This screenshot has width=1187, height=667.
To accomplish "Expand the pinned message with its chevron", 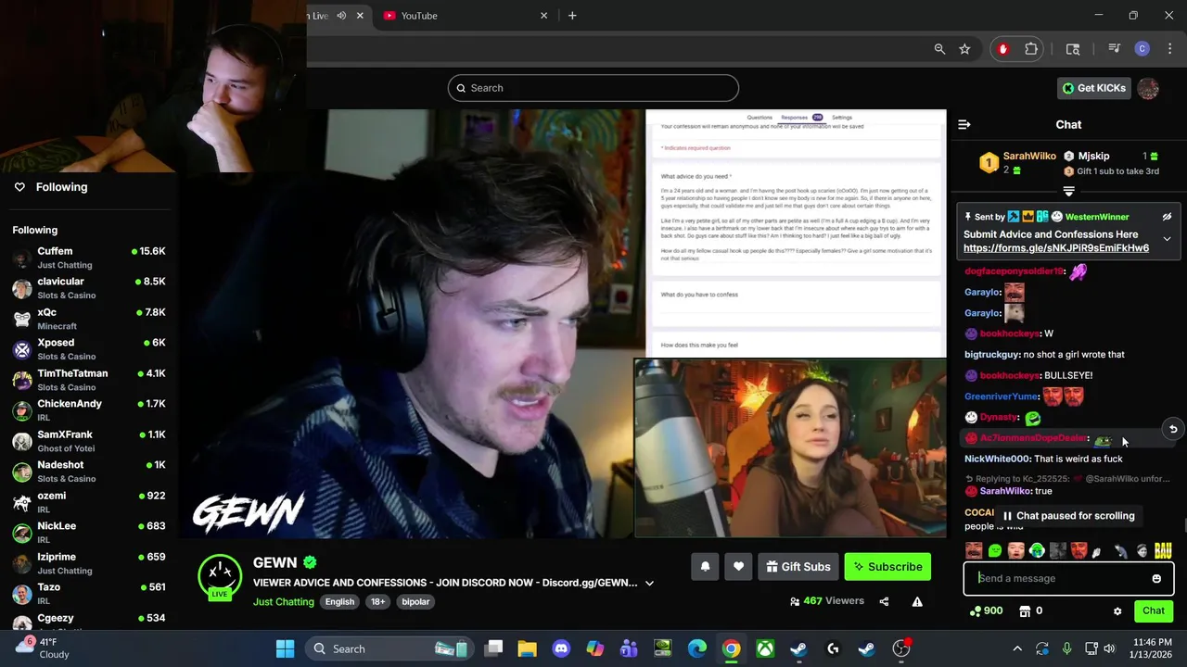I will (1167, 239).
